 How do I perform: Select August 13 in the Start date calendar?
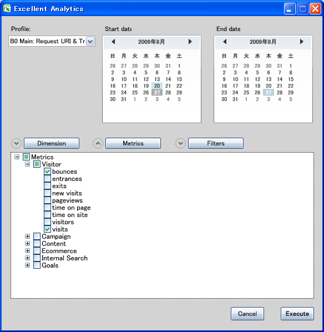click(x=157, y=79)
